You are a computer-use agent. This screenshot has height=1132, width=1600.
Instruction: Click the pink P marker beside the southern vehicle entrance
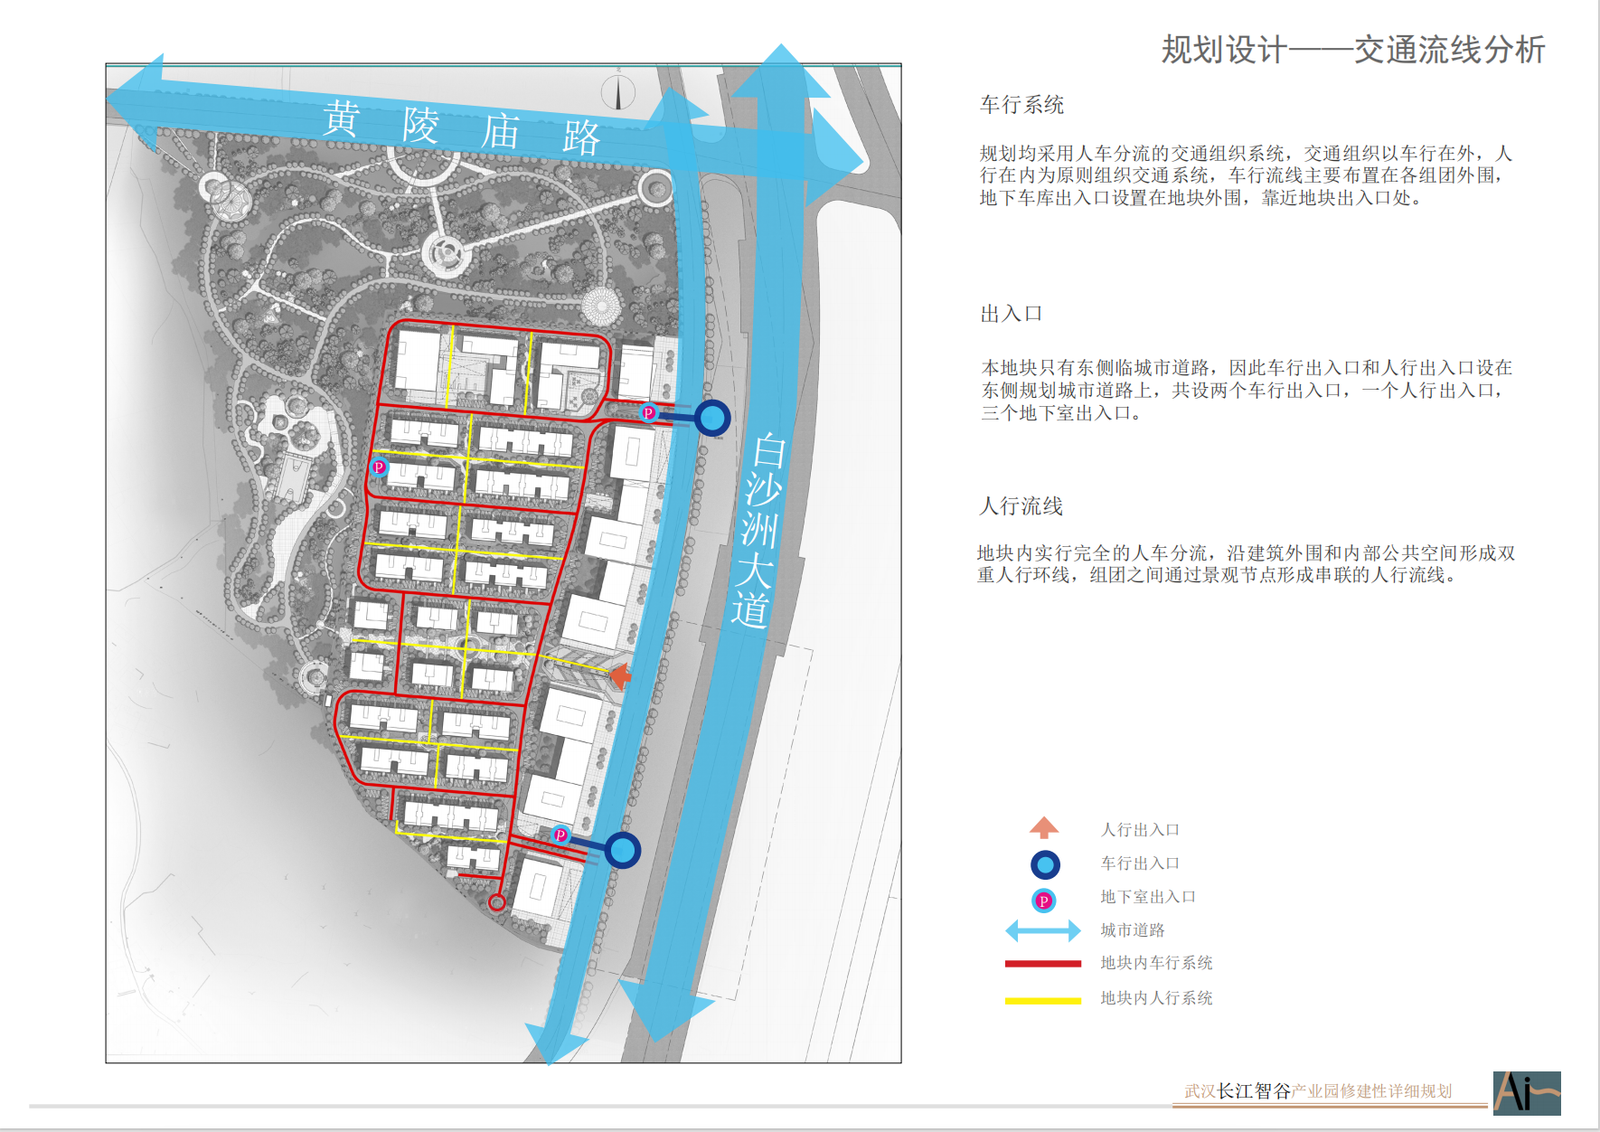(x=560, y=835)
